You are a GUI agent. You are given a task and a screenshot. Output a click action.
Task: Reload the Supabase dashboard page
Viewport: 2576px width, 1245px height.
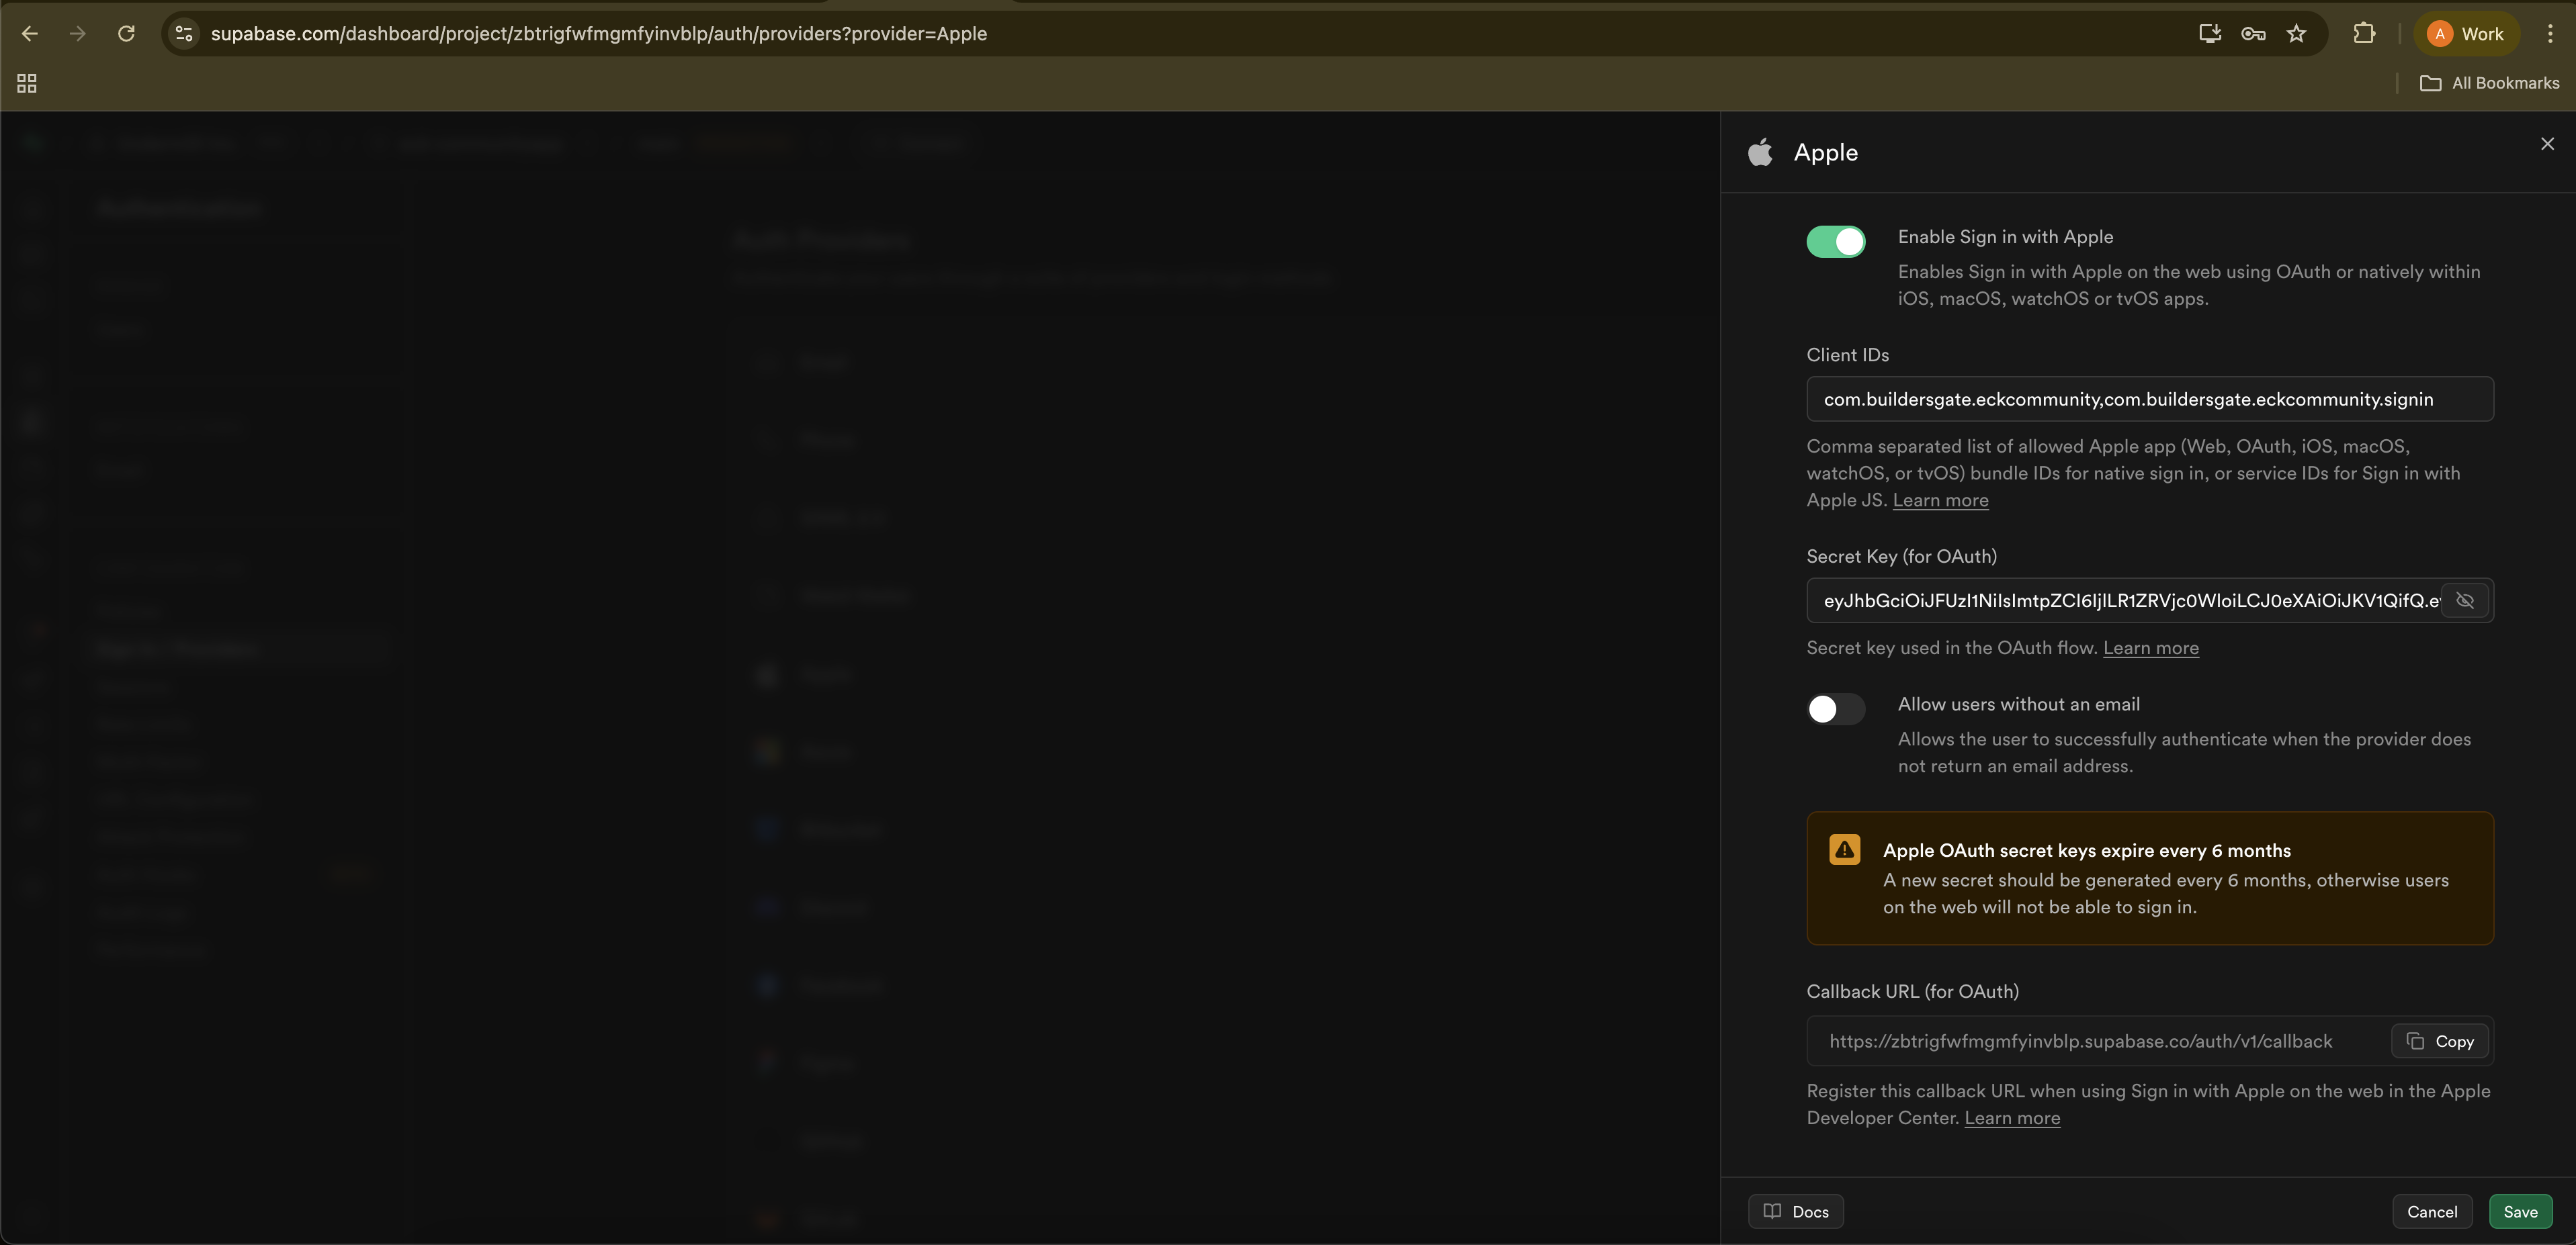click(126, 34)
